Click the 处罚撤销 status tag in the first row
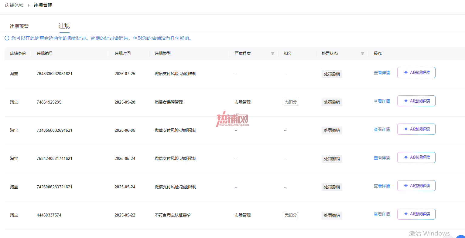 332,74
